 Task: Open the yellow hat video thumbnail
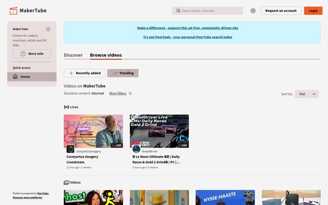(159, 197)
